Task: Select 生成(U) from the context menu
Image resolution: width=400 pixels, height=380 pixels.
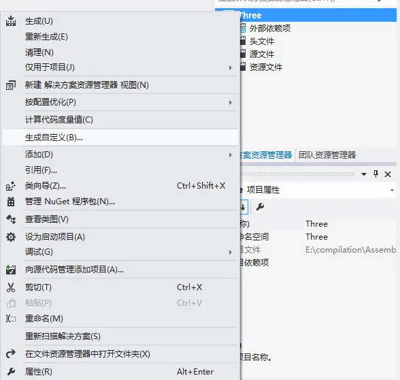Action: [120, 21]
